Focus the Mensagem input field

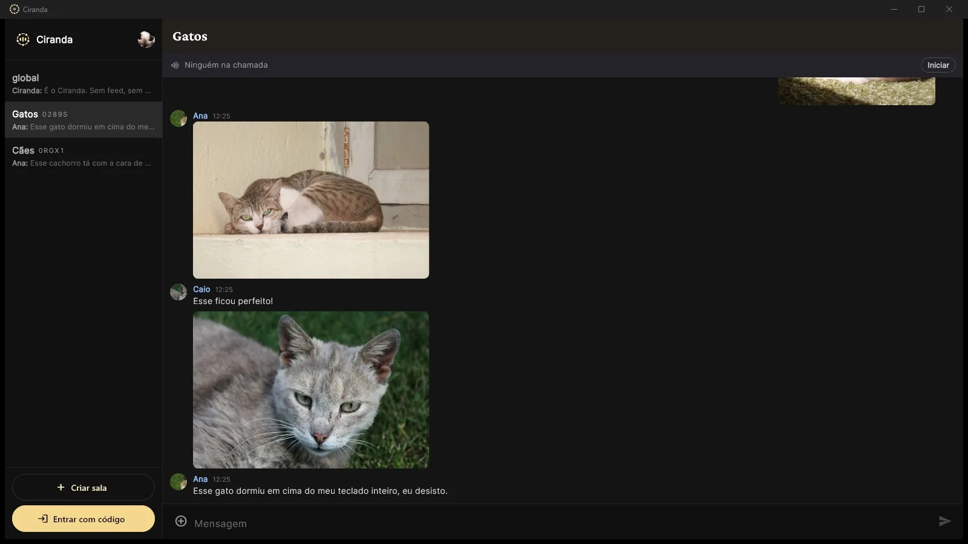coord(563,523)
